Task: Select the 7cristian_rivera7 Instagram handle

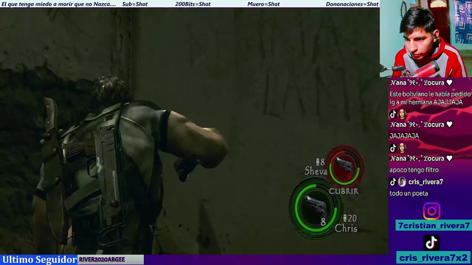Action: pyautogui.click(x=434, y=226)
